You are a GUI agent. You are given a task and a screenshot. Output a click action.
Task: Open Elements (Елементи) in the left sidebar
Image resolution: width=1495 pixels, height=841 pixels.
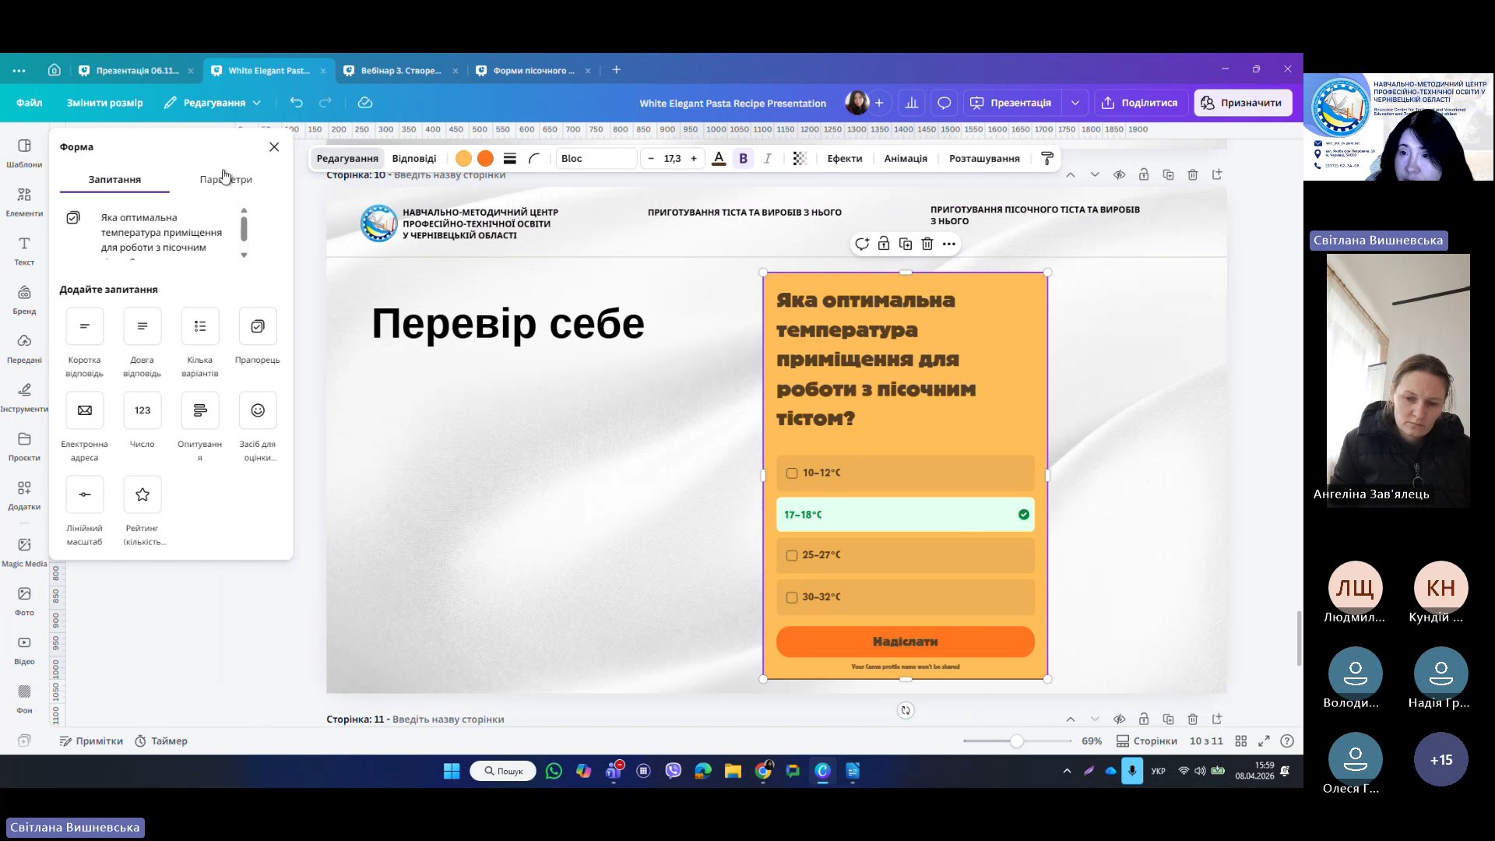pyautogui.click(x=24, y=200)
